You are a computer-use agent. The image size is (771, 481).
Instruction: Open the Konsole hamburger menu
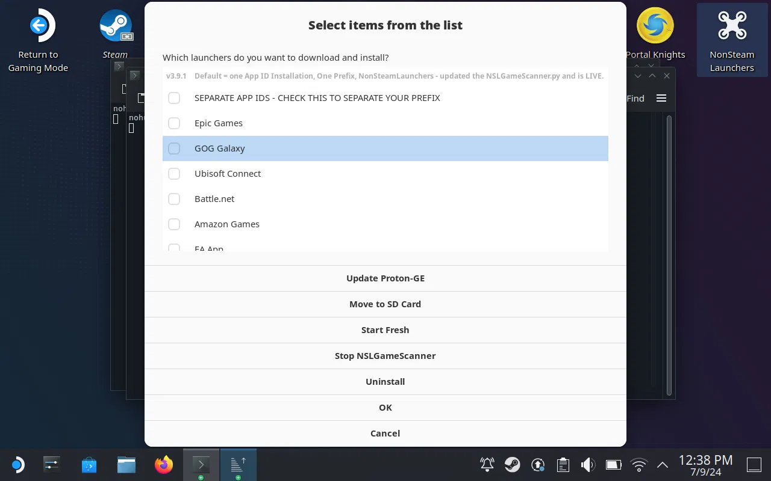click(x=661, y=98)
